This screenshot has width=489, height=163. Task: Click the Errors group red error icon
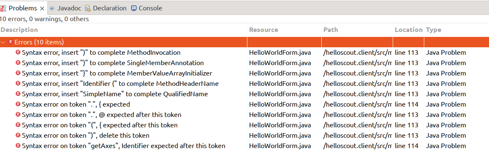pyautogui.click(x=10, y=42)
